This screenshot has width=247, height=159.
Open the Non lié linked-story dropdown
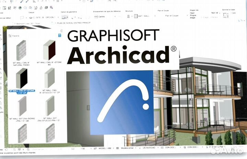click(x=219, y=13)
